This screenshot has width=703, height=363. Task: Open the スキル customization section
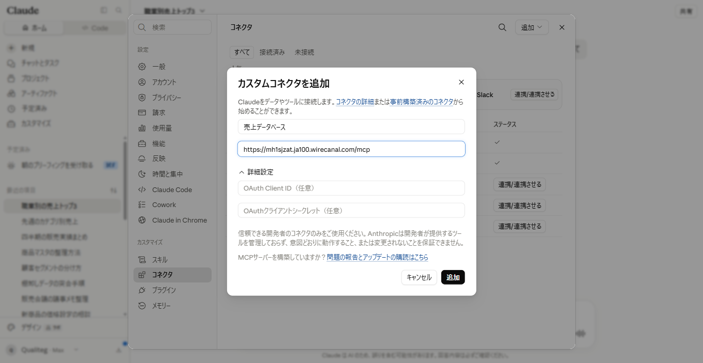click(x=172, y=260)
